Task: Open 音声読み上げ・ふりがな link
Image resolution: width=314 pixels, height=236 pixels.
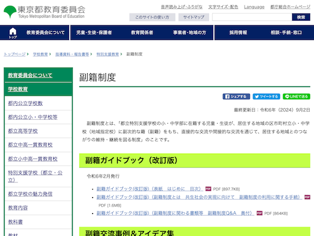Action: pyautogui.click(x=182, y=7)
